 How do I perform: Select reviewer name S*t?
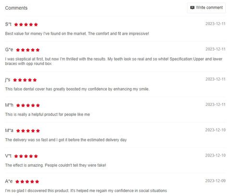pos(8,24)
